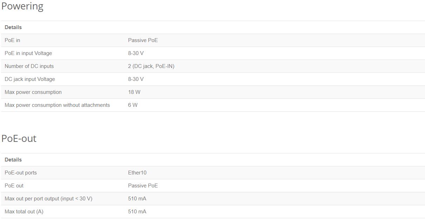Select the 'Ether10' port value

point(137,173)
